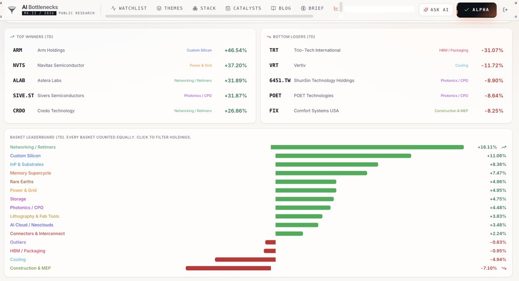The height and width of the screenshot is (281, 519).
Task: Click the +46.54% gain value
Action: click(235, 50)
